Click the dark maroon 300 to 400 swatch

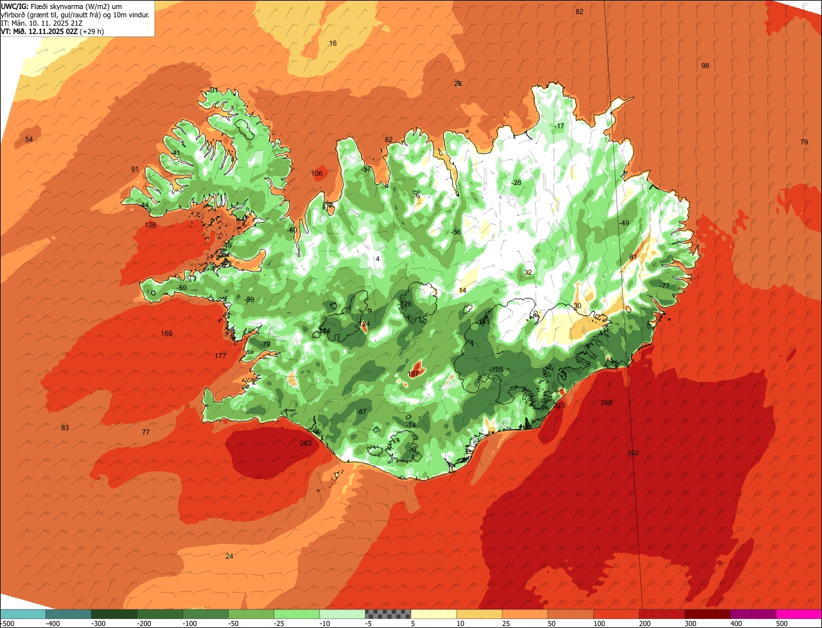point(707,614)
